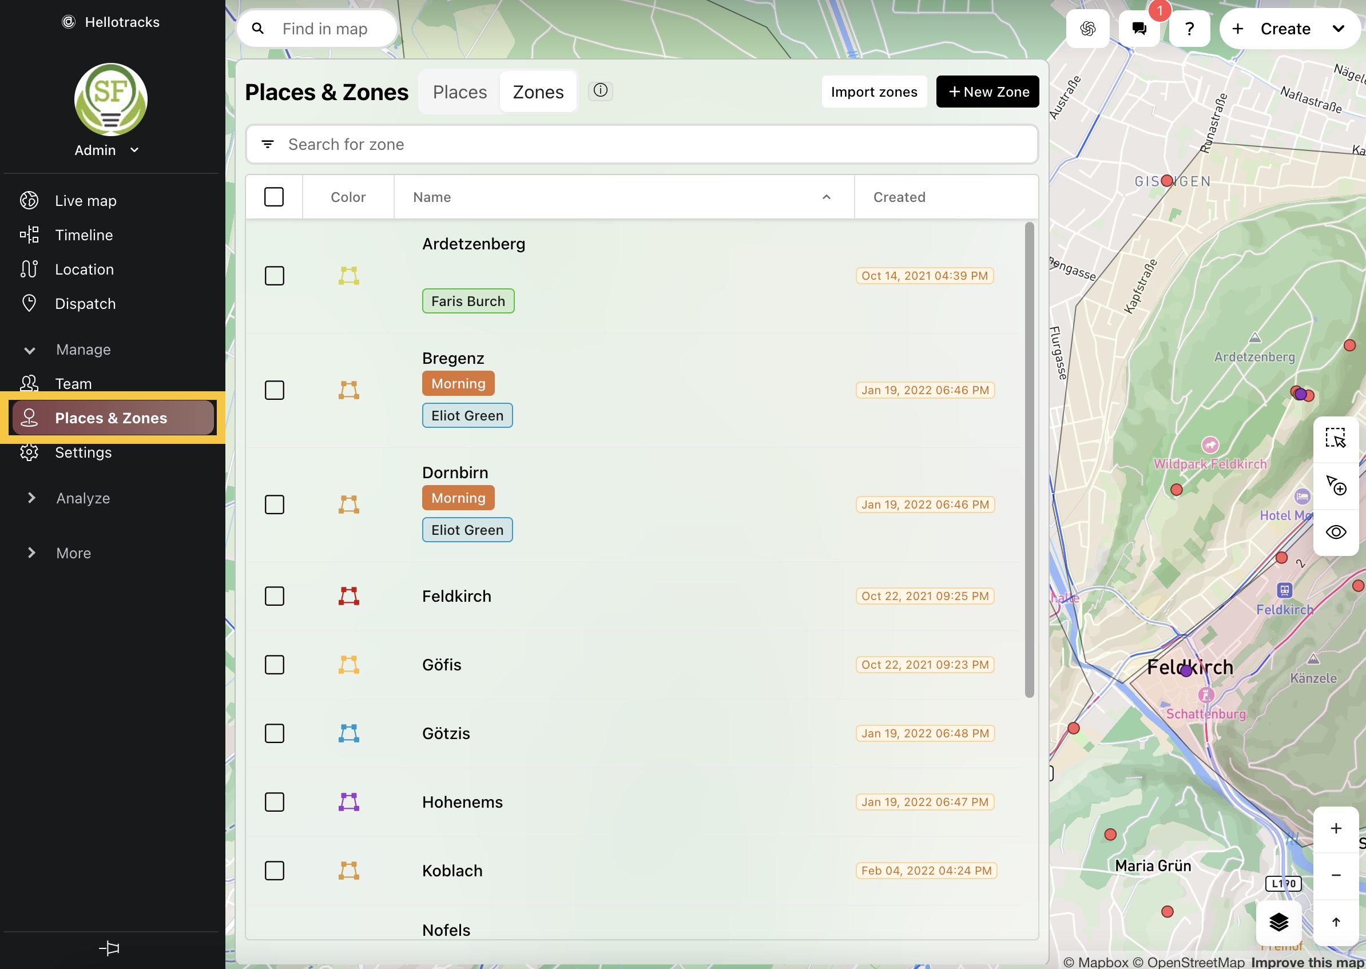
Task: Open Dispatch from the sidebar
Action: (x=85, y=304)
